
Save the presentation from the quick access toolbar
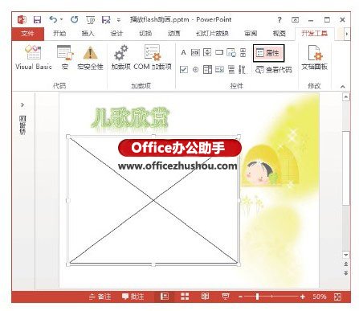pos(37,19)
